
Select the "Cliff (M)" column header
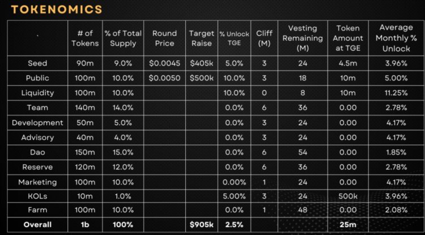264,38
